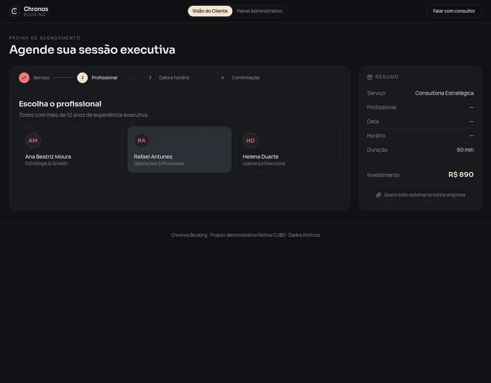
Task: Click the step number 4 circle
Action: (x=222, y=78)
